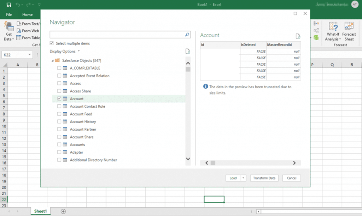
Task: Close the Navigator dialog
Action: (x=305, y=14)
